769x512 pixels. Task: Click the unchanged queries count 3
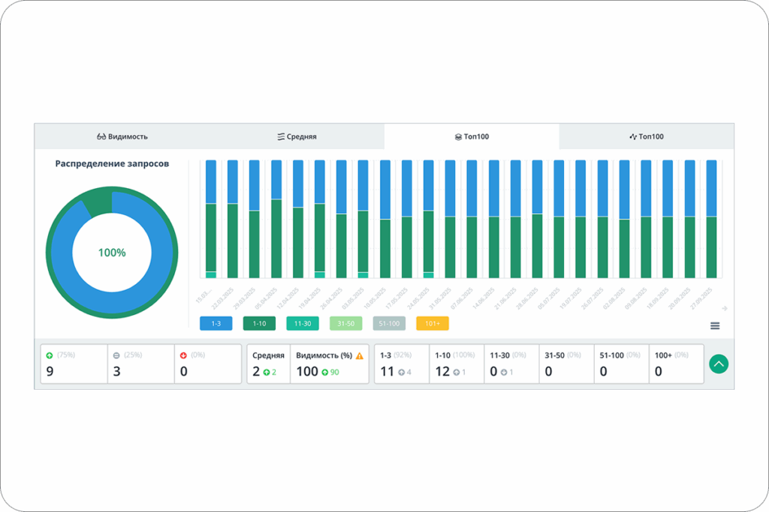(x=116, y=372)
